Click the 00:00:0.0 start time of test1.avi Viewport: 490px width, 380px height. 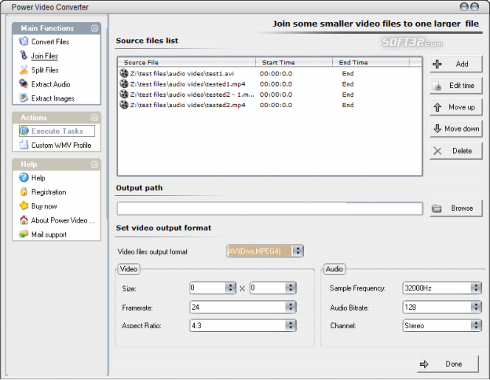(x=276, y=73)
